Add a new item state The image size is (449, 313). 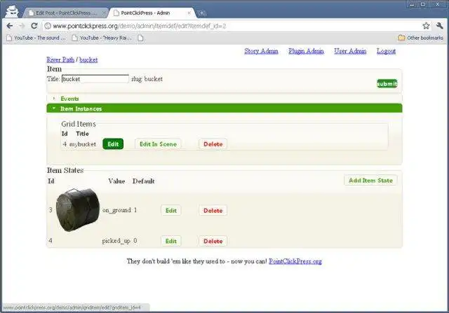[x=370, y=181]
